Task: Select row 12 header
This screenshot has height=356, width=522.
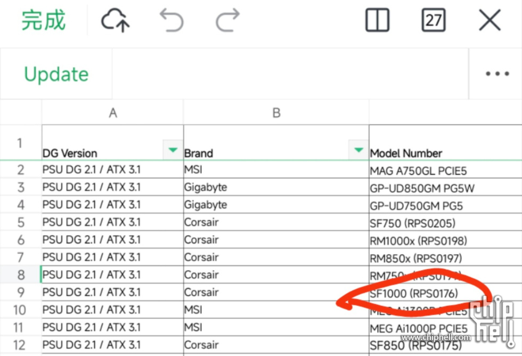Action: pos(21,345)
